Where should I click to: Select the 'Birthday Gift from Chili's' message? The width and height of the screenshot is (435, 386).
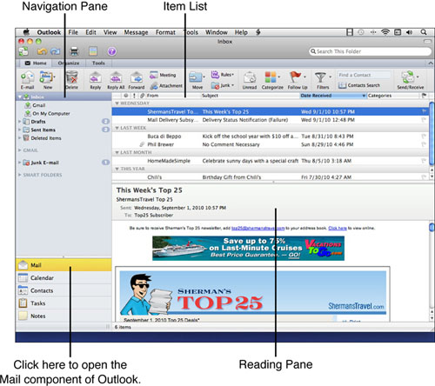(x=271, y=177)
